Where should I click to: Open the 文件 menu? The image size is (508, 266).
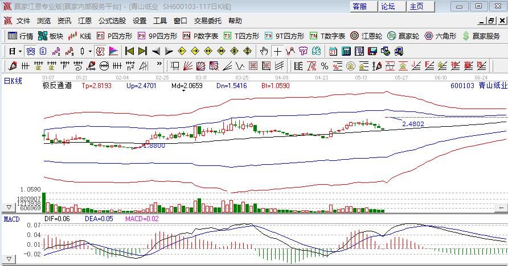click(x=23, y=21)
